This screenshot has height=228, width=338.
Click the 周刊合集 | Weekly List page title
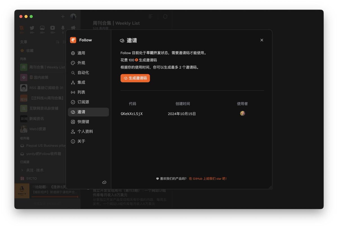click(x=116, y=23)
